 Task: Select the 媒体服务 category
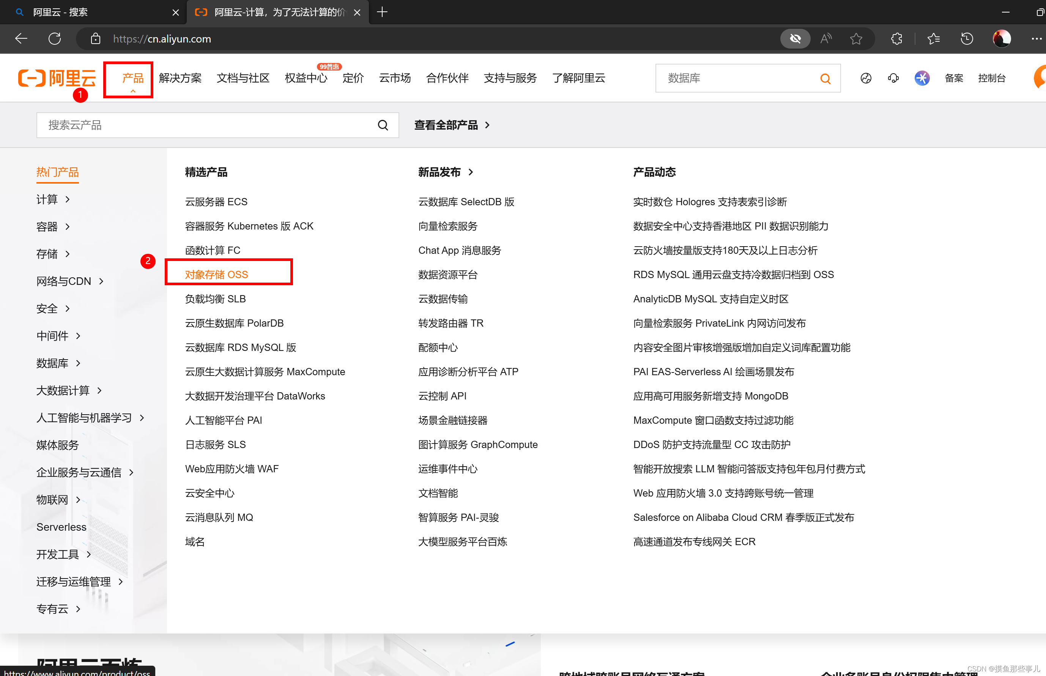pos(58,445)
